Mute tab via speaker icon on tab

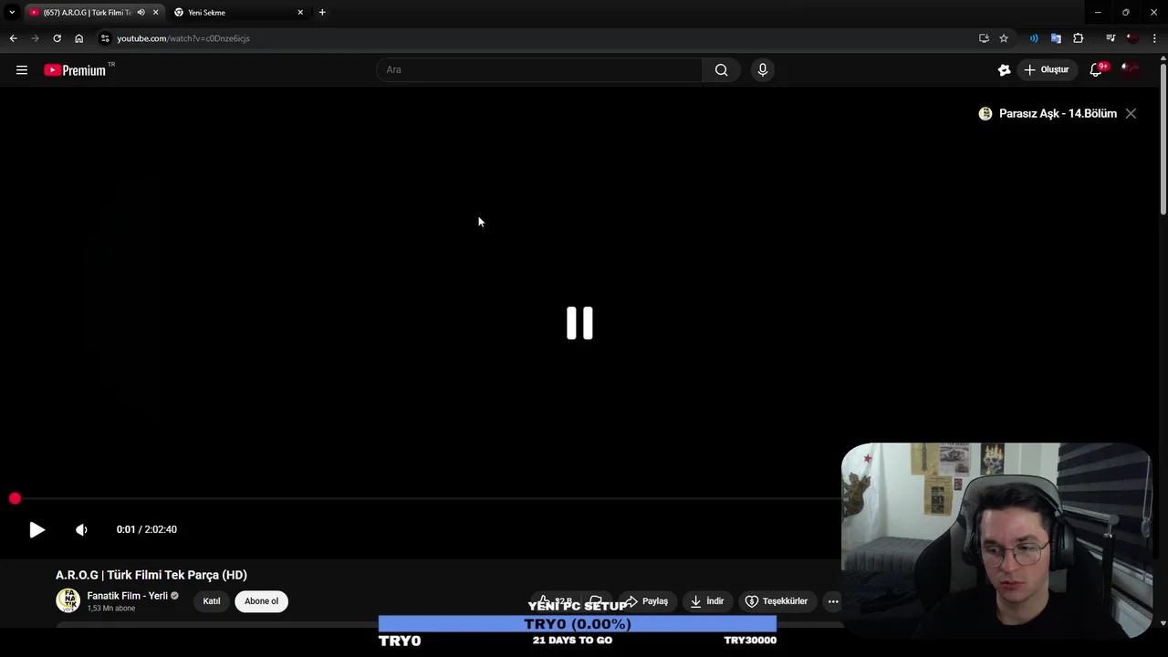(x=141, y=13)
